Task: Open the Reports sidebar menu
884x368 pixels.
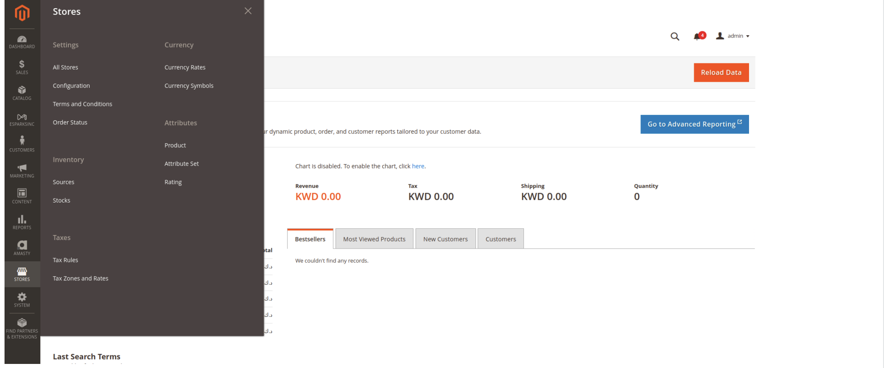Action: [22, 222]
